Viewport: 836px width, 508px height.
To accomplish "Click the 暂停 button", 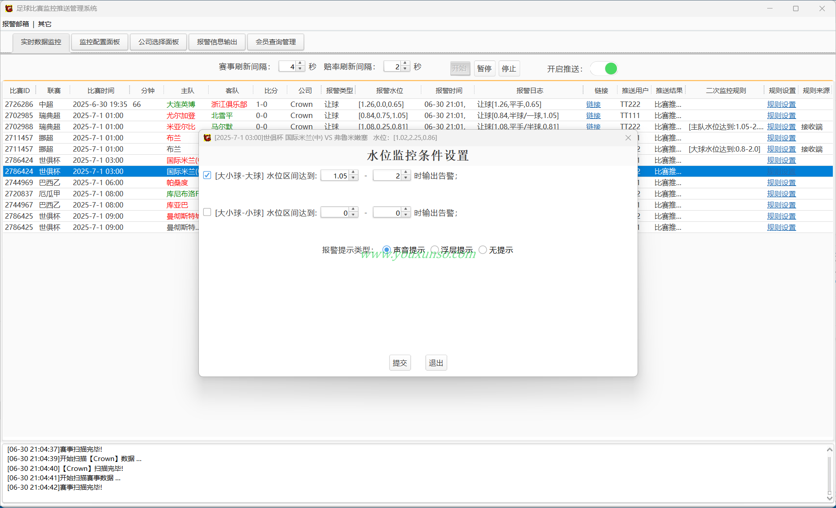I will pyautogui.click(x=484, y=68).
